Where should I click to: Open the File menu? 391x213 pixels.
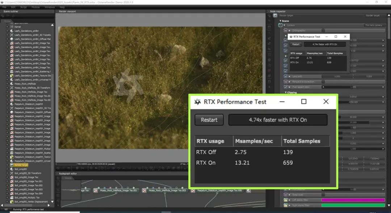click(4, 7)
